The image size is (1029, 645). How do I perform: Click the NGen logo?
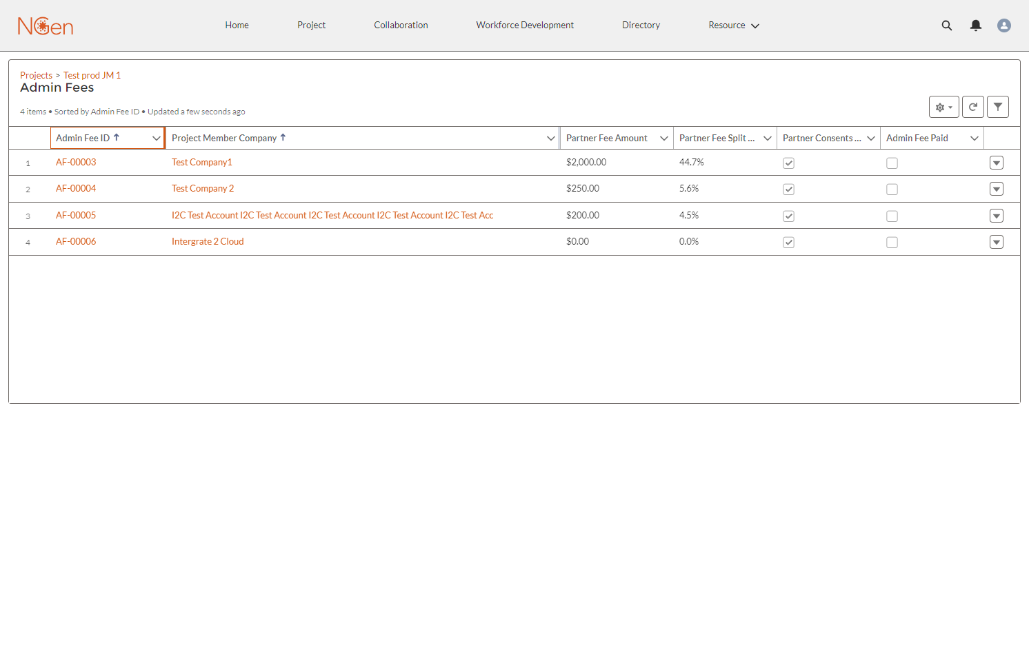(x=46, y=25)
